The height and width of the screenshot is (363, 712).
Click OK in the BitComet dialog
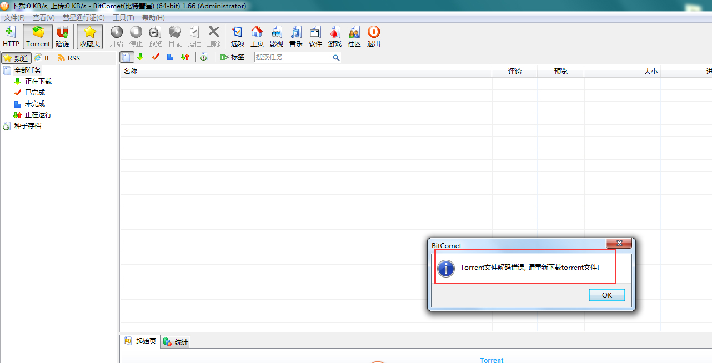pyautogui.click(x=607, y=295)
